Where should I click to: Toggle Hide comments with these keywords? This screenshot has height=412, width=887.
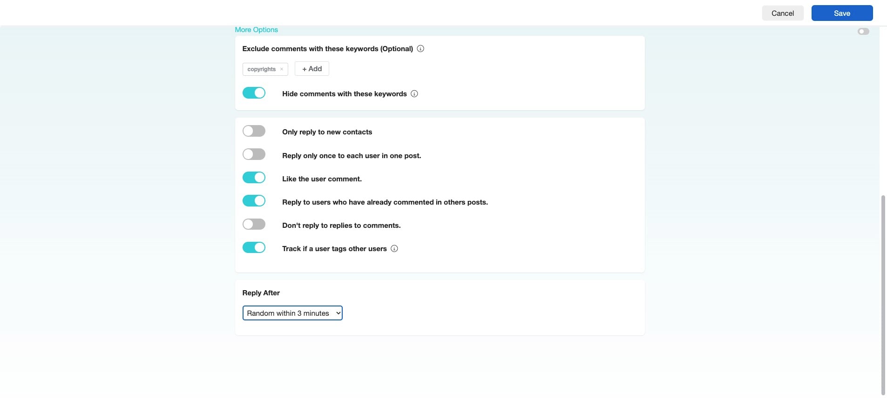pos(254,93)
